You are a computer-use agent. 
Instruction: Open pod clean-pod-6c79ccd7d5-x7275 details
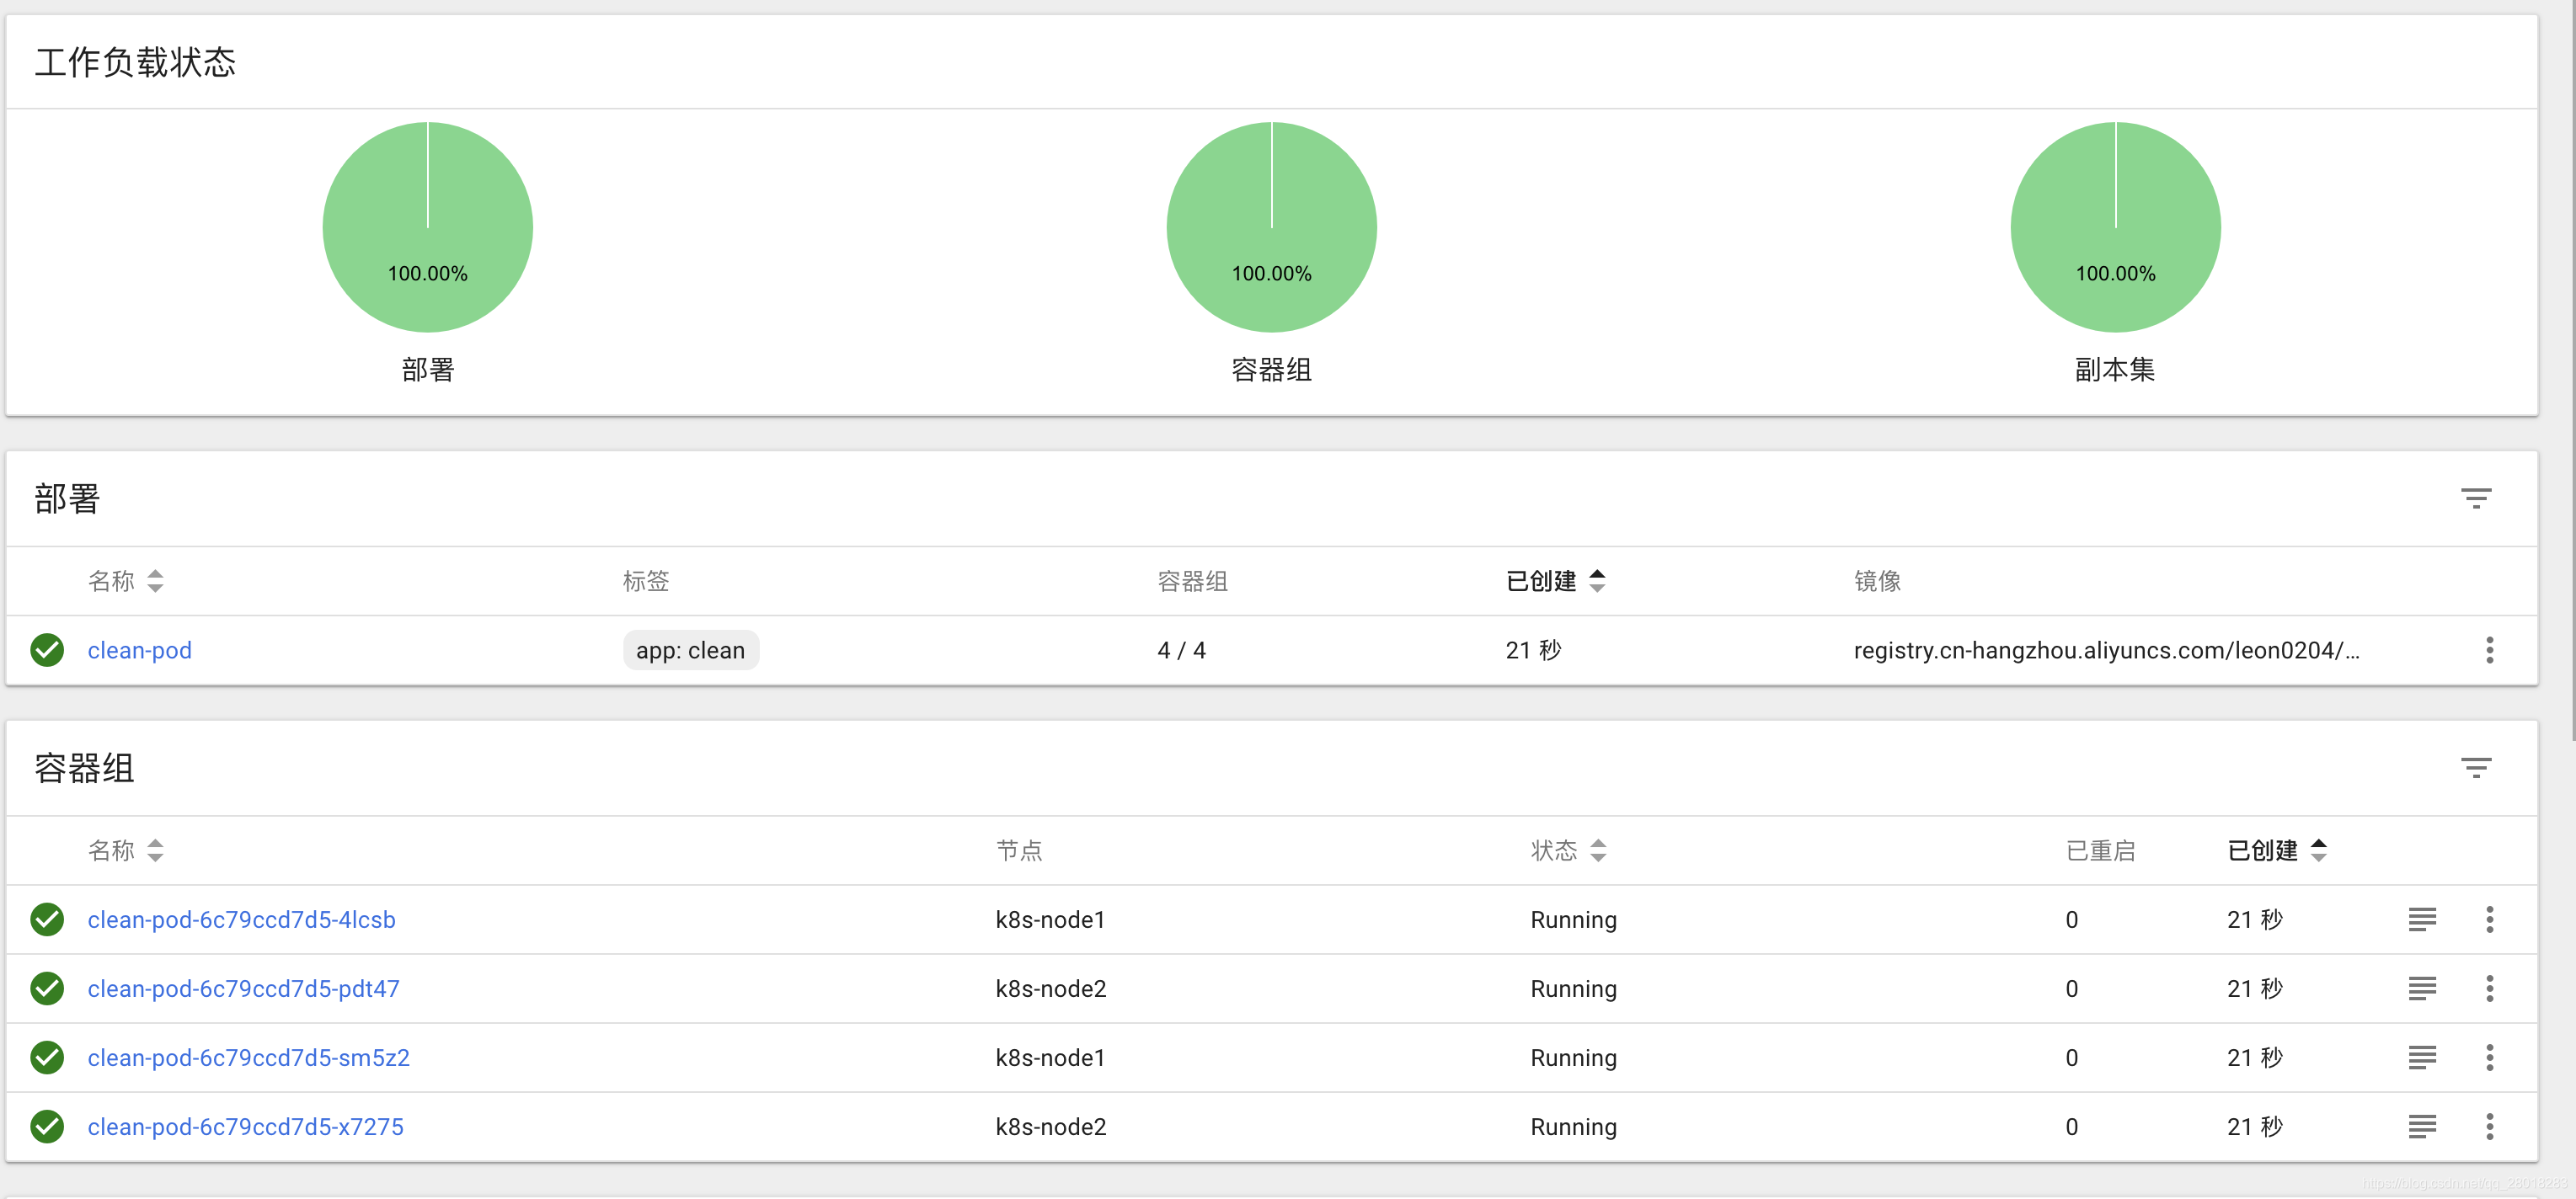click(246, 1126)
